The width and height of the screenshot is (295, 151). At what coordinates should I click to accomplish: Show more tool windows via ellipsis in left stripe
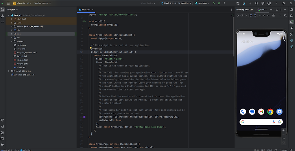pos(2,22)
